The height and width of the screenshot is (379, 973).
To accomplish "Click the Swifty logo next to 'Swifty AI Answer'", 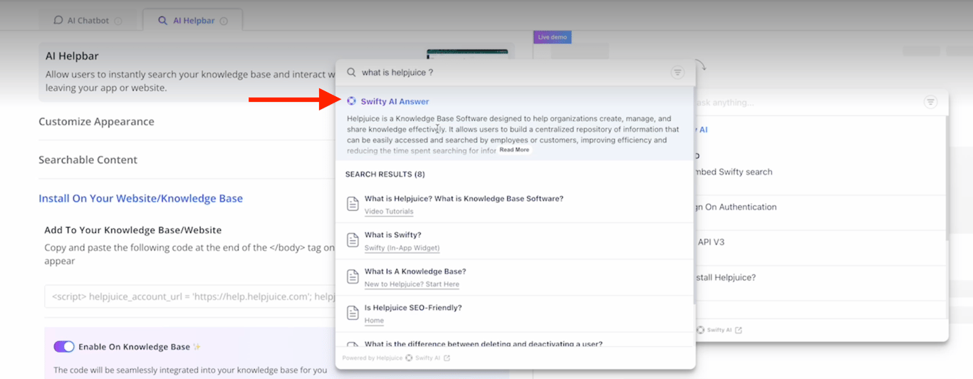I will point(351,101).
